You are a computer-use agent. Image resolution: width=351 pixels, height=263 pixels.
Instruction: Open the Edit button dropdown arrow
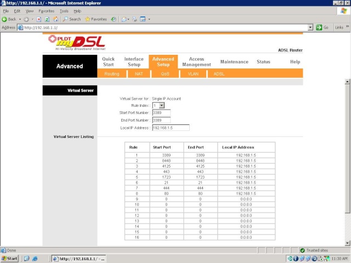149,19
